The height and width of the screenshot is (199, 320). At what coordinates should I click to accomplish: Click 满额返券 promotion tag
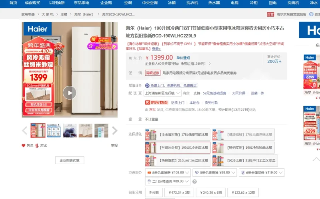pyautogui.click(x=153, y=73)
